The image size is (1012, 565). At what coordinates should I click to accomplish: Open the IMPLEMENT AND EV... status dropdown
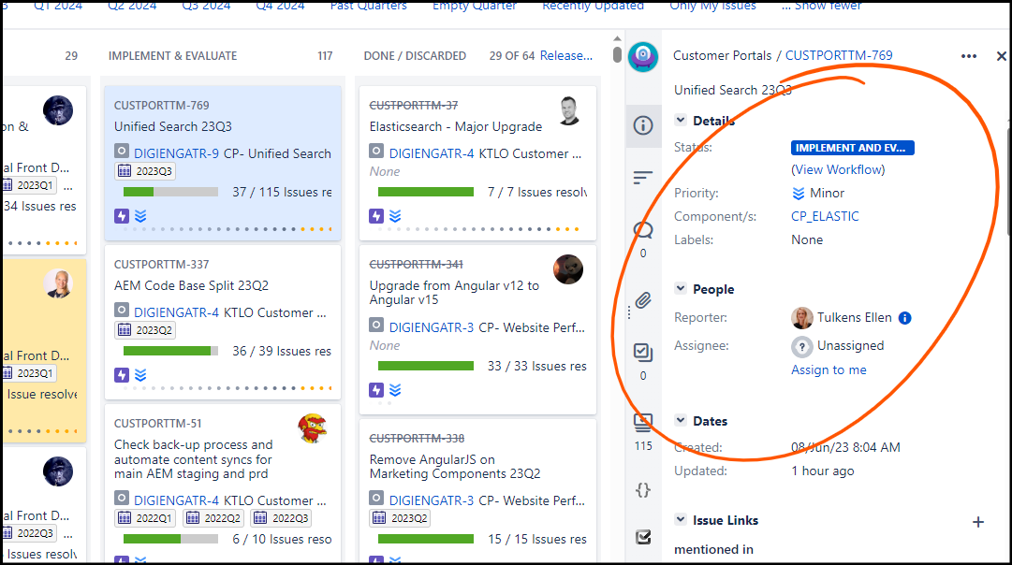click(x=852, y=148)
